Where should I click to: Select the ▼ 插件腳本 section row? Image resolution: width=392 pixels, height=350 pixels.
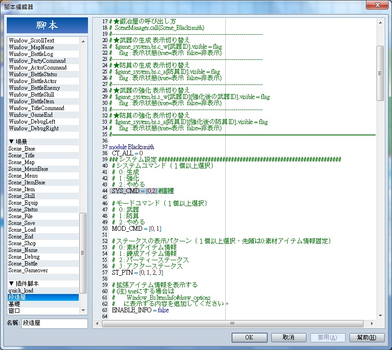point(44,284)
